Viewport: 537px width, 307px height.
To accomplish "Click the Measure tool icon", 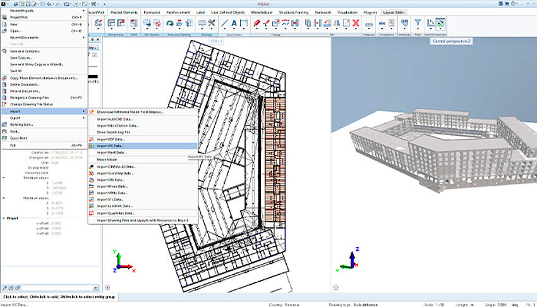I will [368, 23].
